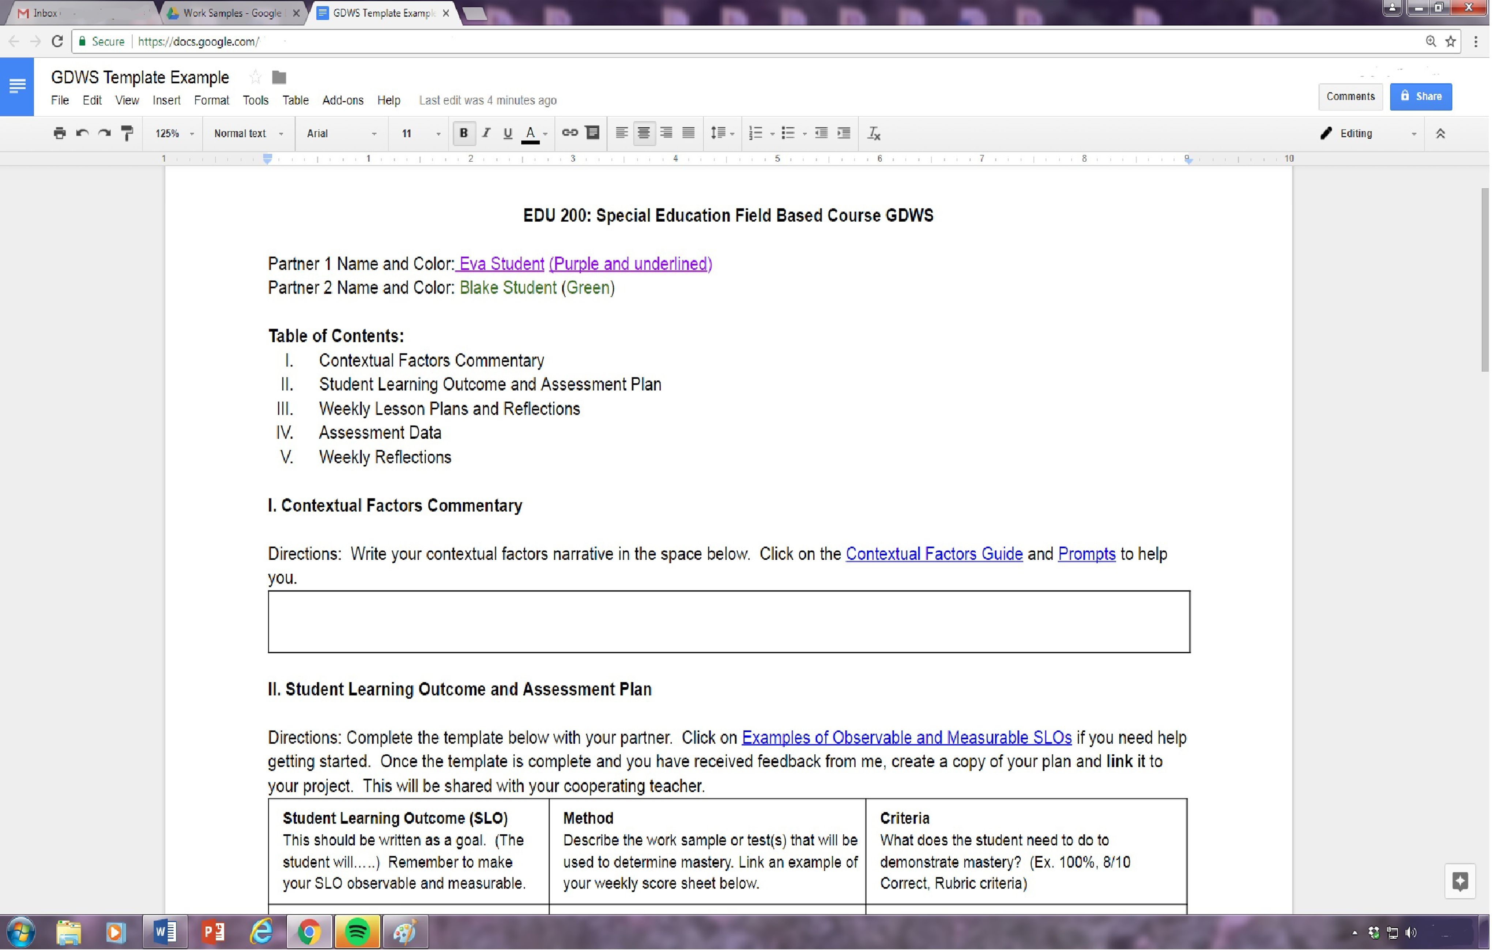Open the Edit menu
1492x950 pixels.
(x=92, y=100)
